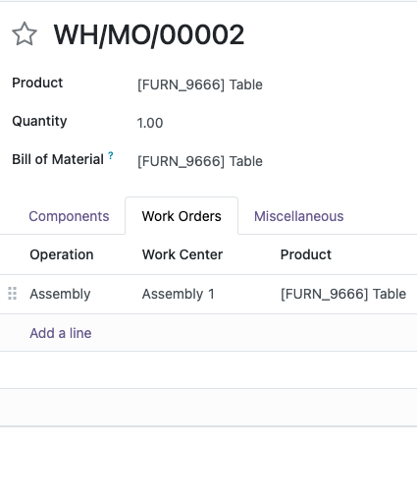The image size is (417, 502).
Task: Click the WH/MO/00002 order title
Action: click(149, 34)
